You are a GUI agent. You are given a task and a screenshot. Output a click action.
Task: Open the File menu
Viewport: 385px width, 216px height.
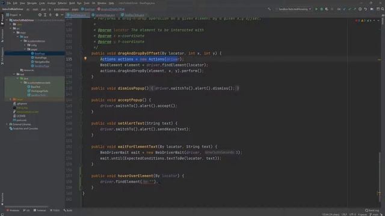[9, 3]
